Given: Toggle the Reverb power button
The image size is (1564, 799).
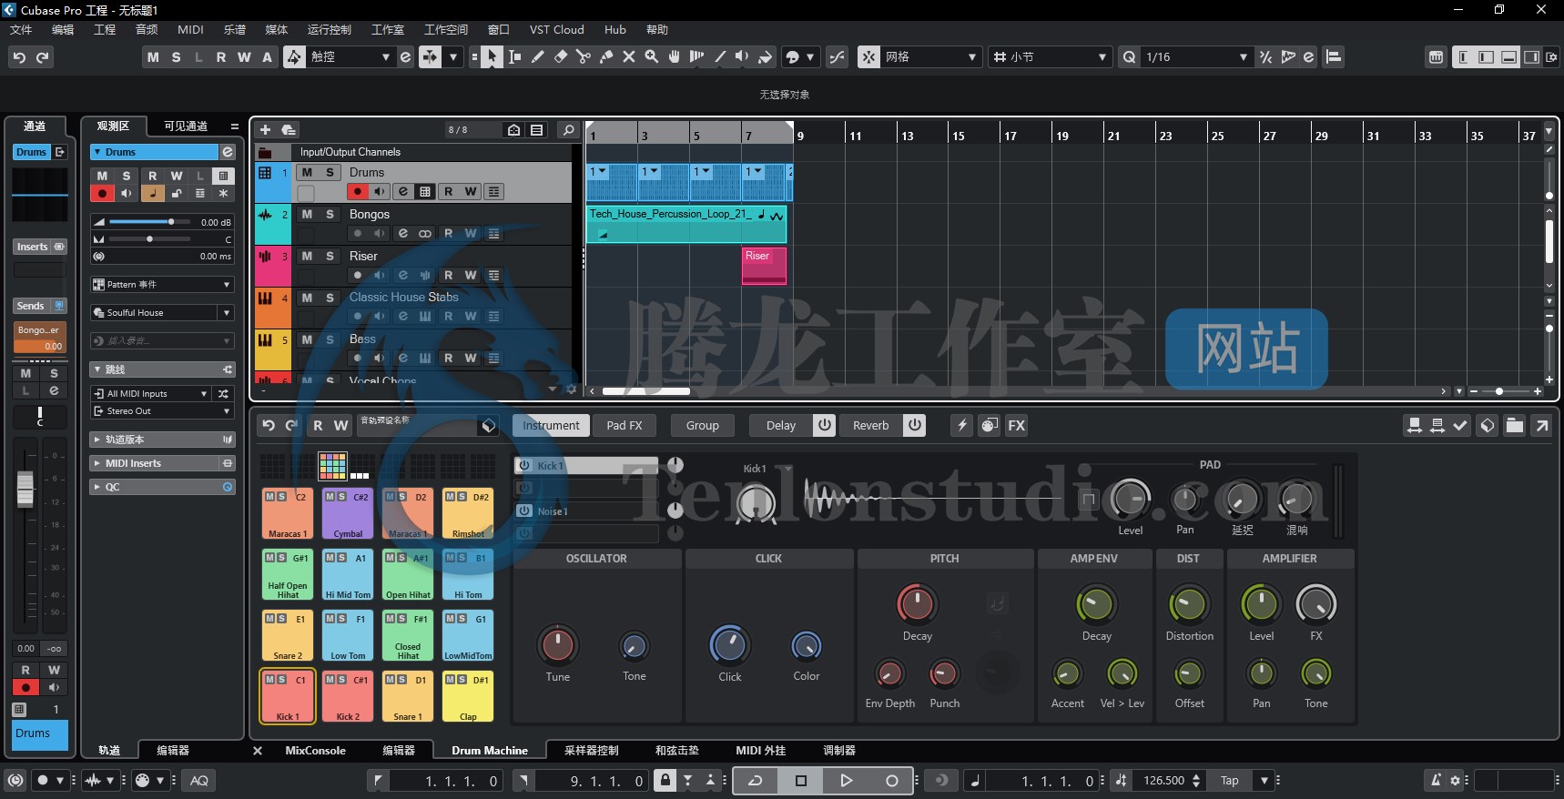Looking at the screenshot, I should point(915,425).
